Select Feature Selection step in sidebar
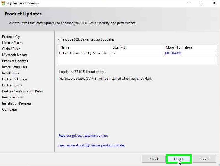 coord(15,79)
